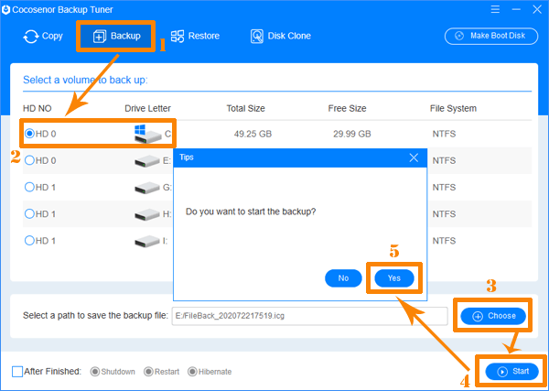The width and height of the screenshot is (549, 391).
Task: Click the Choose button
Action: [x=493, y=316]
